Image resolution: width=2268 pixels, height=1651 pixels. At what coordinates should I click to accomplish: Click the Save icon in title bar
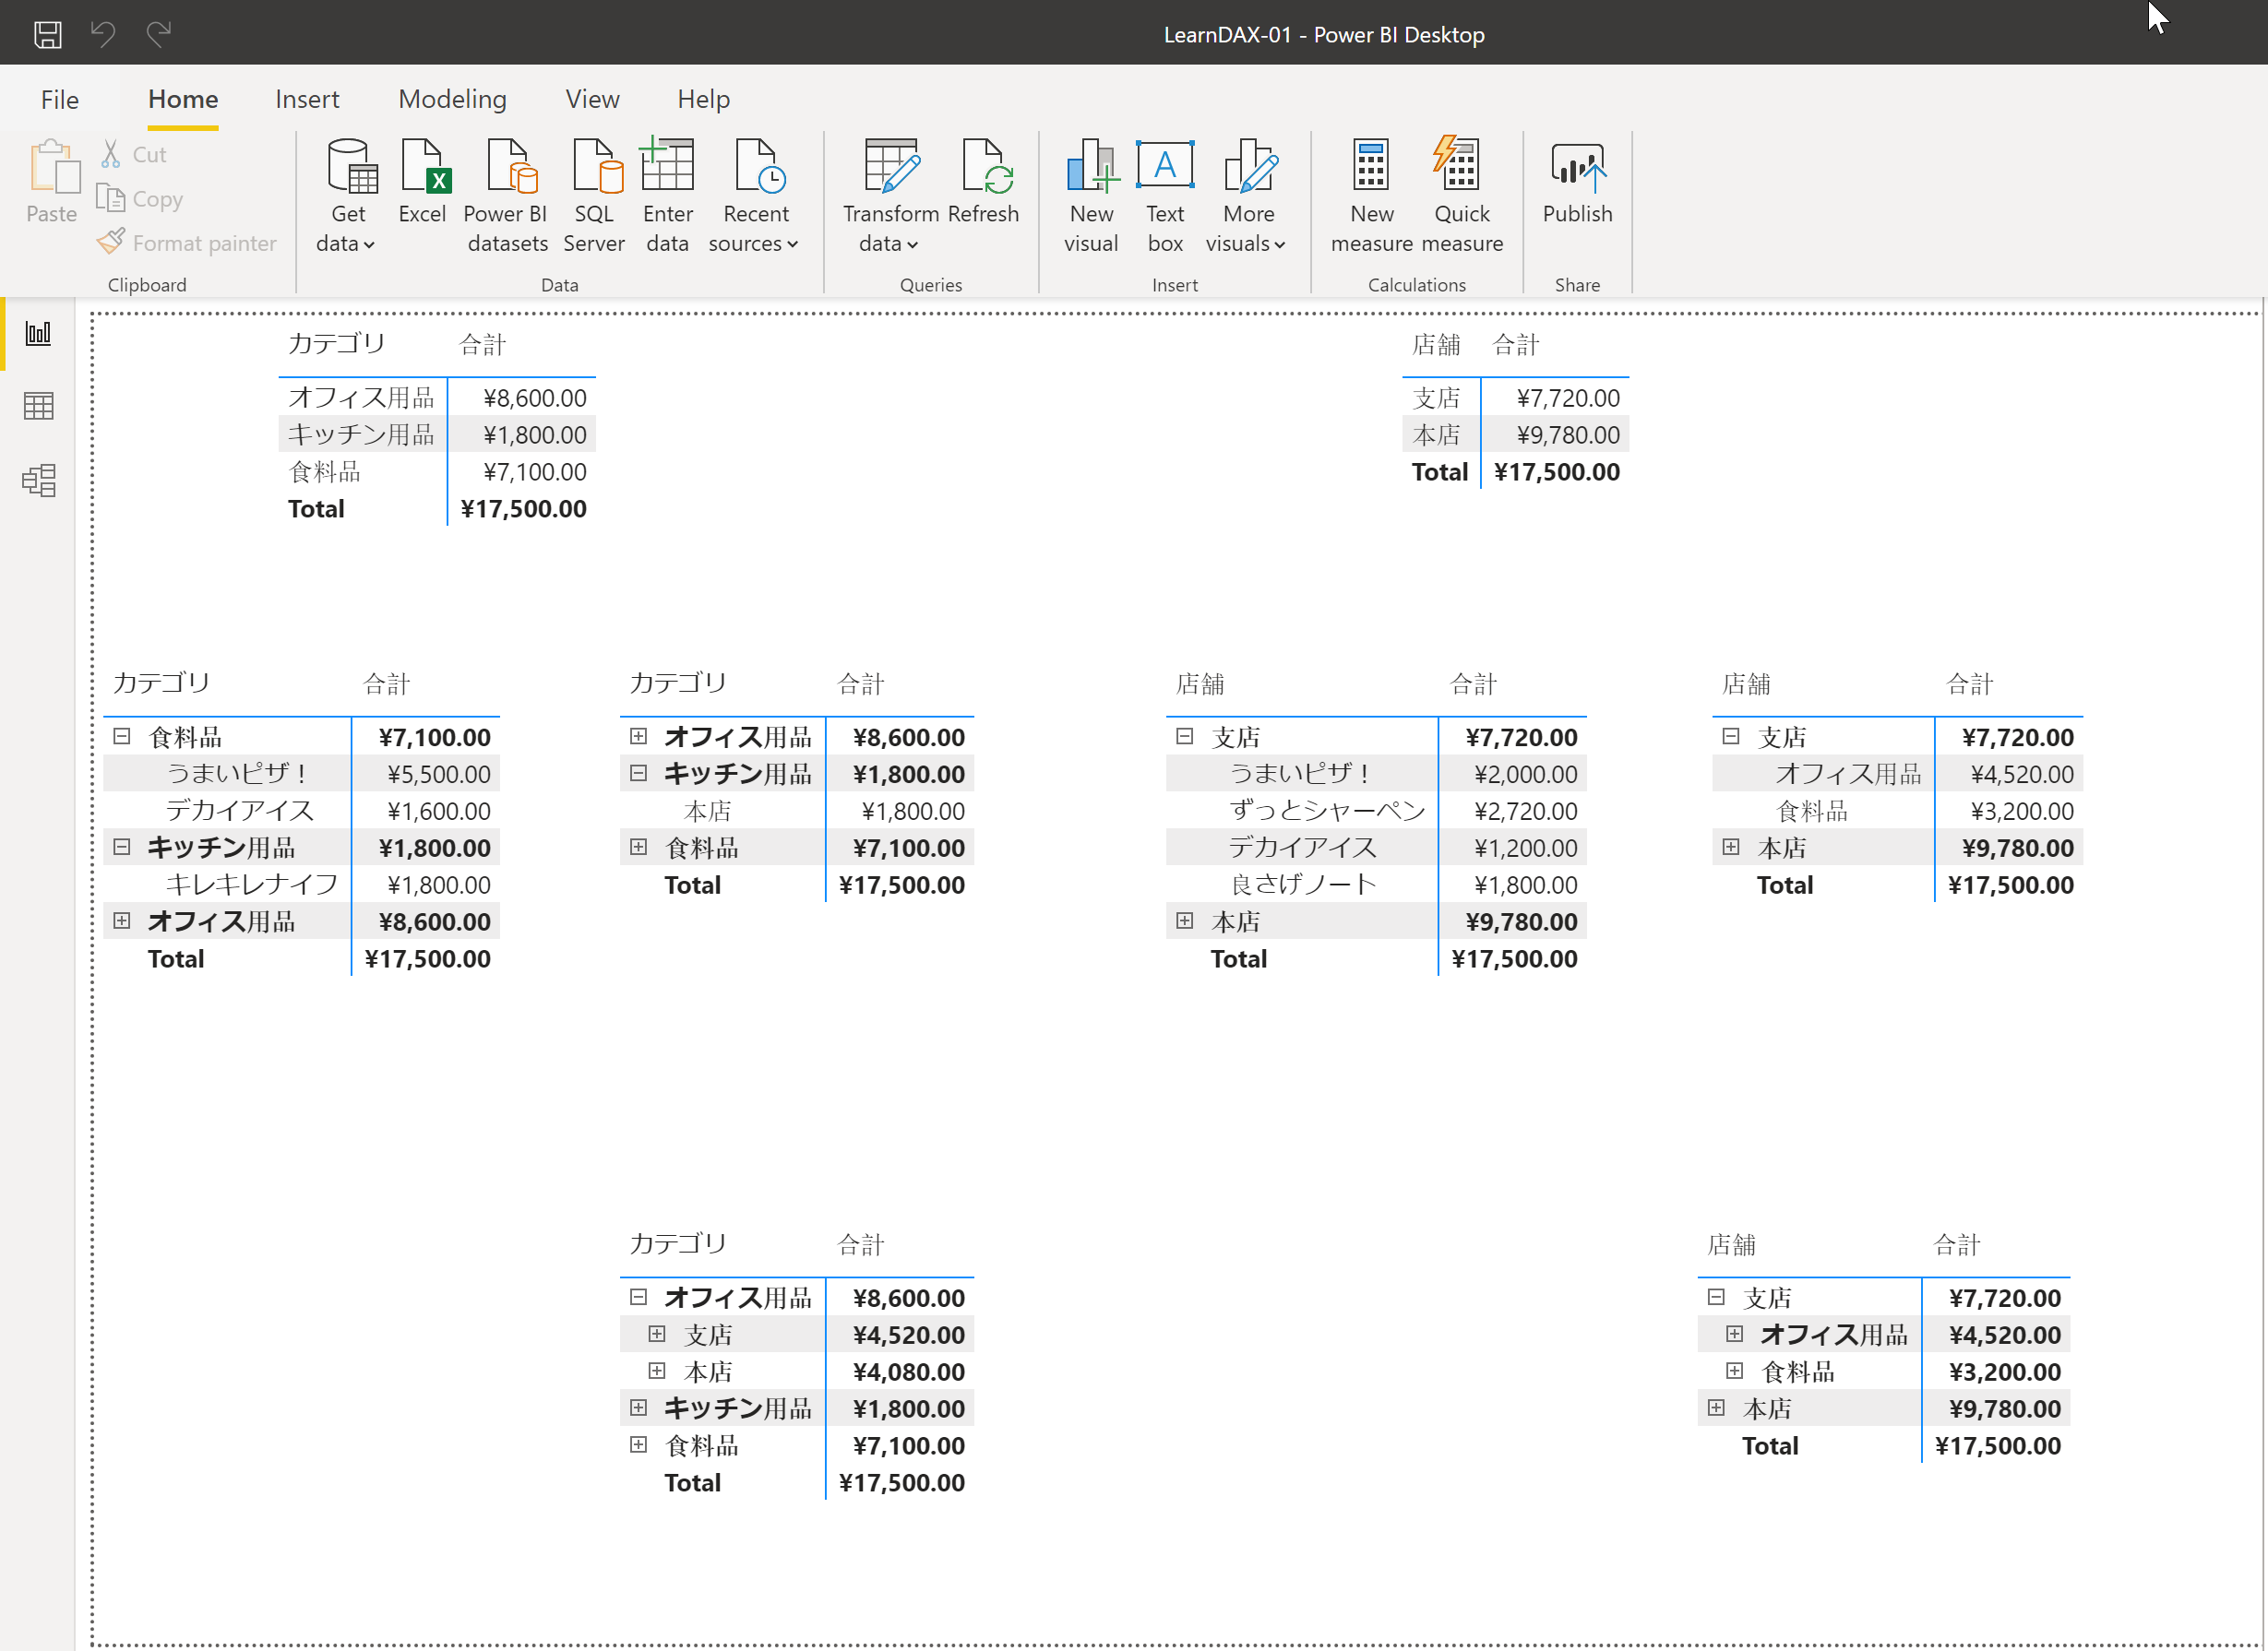(x=47, y=35)
